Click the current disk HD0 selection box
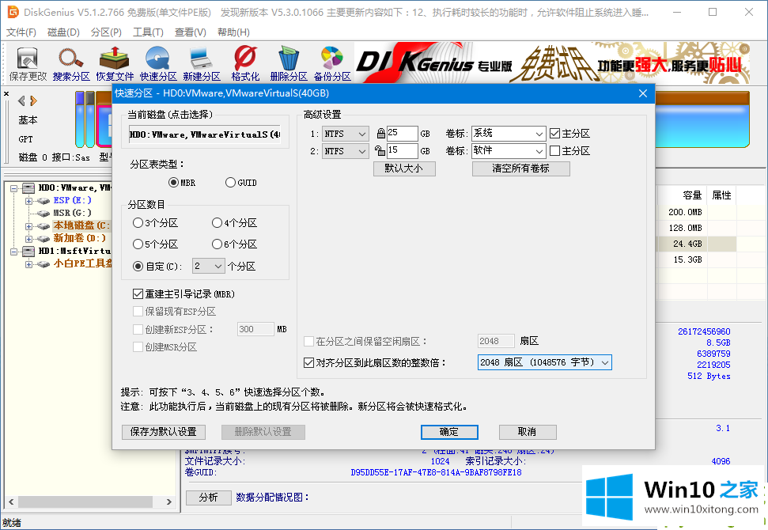 (x=205, y=134)
